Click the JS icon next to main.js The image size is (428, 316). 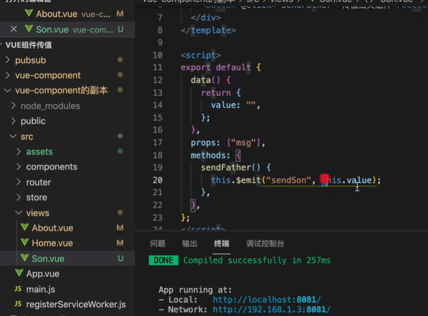[x=18, y=289]
